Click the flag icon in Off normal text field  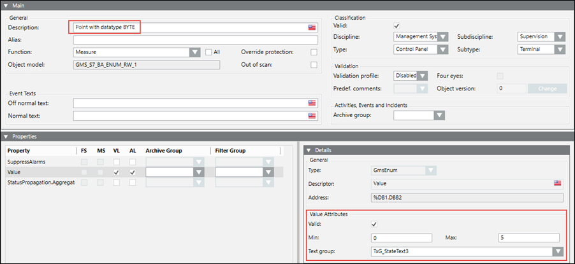coord(312,103)
